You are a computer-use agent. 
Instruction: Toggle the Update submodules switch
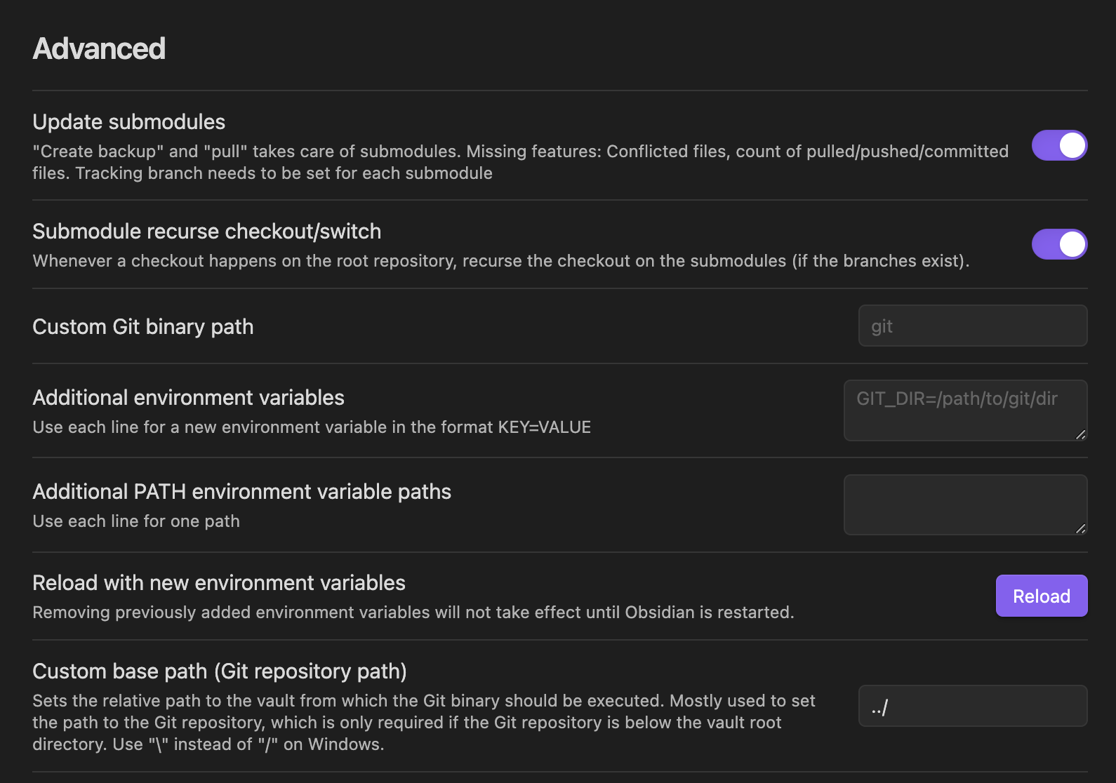(1058, 145)
